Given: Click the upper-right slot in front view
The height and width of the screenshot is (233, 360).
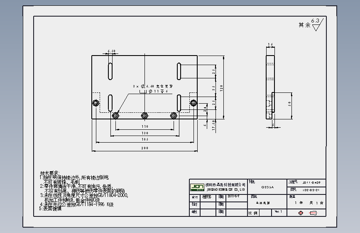Looking at the screenshot, I should click(179, 71).
